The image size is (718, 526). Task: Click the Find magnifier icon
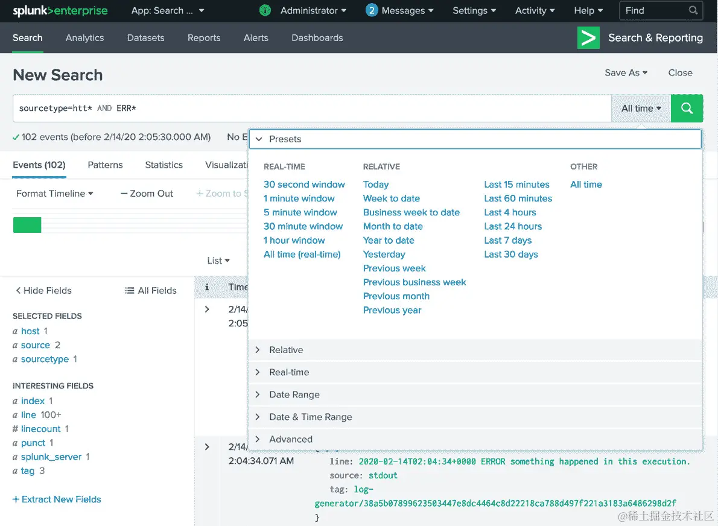693,10
